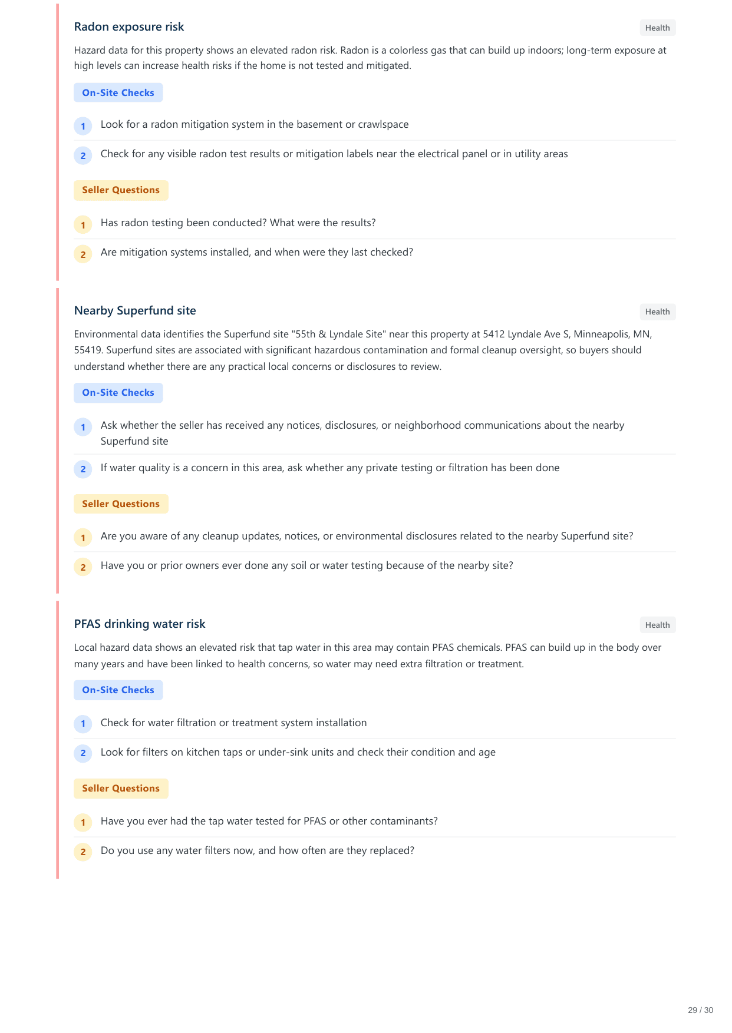Click number 1 circle beside radon mitigation system check
This screenshot has width=732, height=1033.
(83, 126)
